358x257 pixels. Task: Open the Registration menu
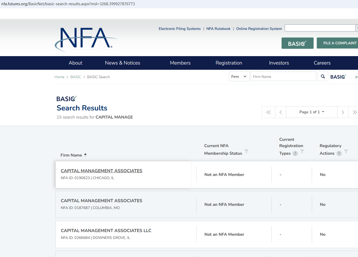pyautogui.click(x=229, y=63)
